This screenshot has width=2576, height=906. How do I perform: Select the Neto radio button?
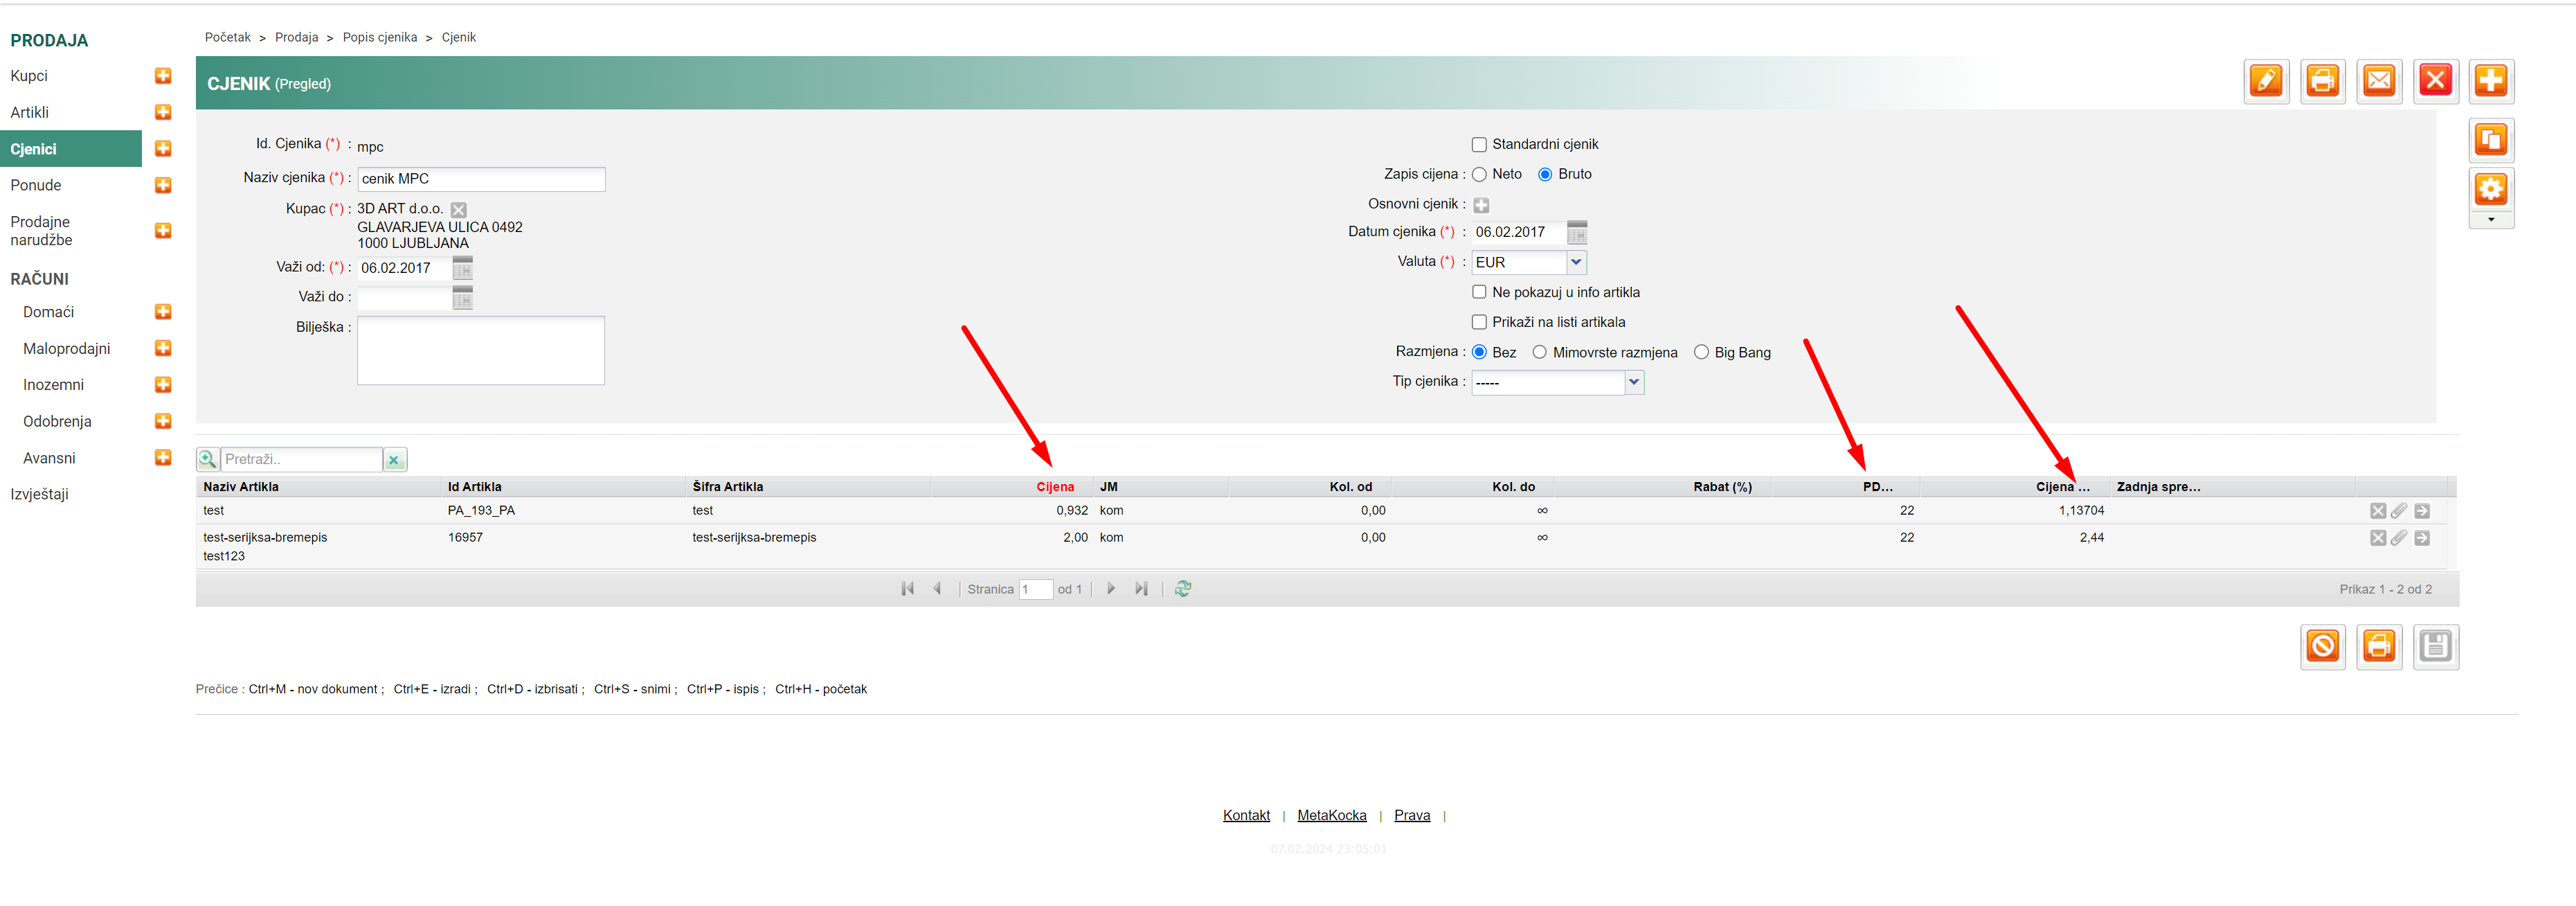coord(1479,175)
